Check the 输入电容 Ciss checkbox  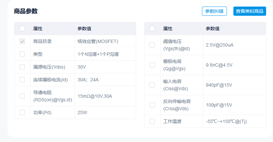point(152,85)
